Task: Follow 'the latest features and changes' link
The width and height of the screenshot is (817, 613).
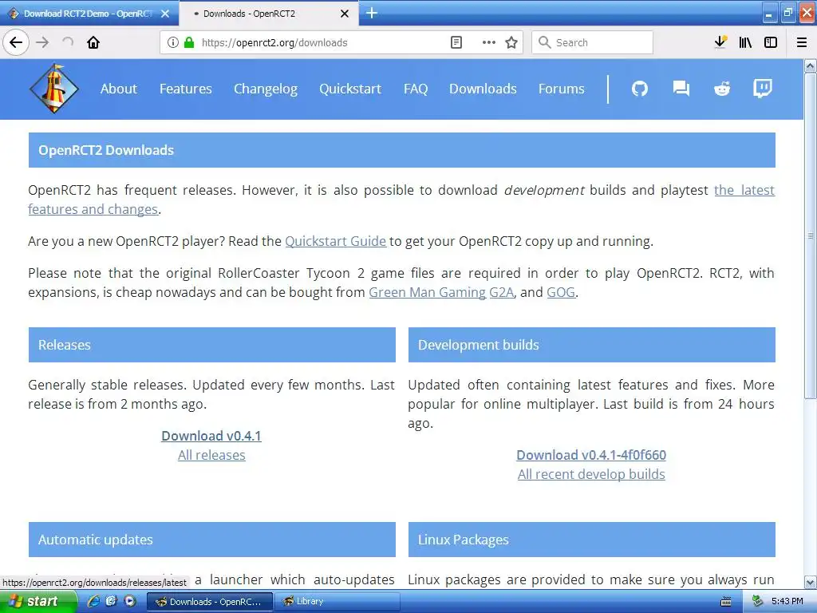Action: click(x=744, y=190)
